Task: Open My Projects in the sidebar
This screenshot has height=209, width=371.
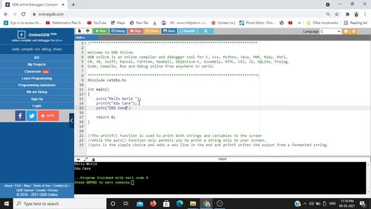Action: point(37,64)
